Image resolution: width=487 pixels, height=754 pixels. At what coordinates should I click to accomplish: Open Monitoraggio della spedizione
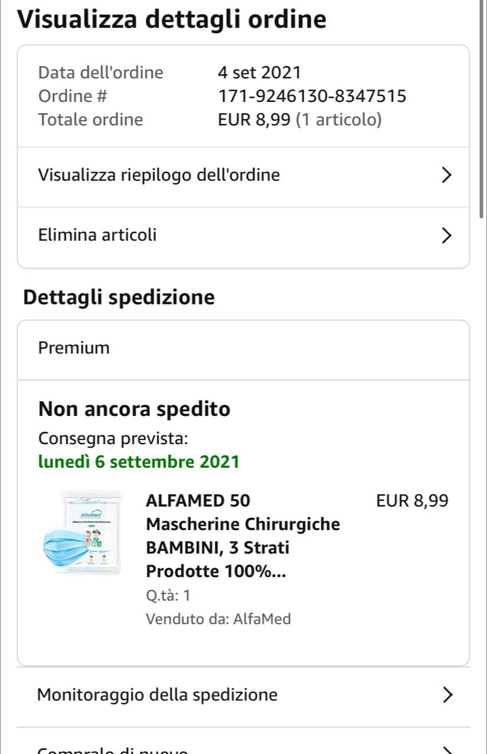point(244,695)
